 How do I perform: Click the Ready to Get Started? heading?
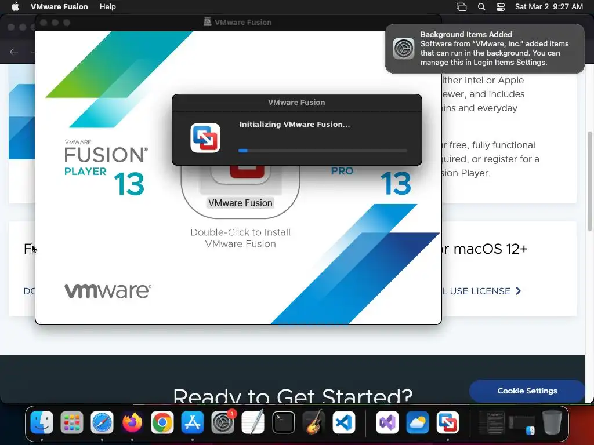(292, 396)
